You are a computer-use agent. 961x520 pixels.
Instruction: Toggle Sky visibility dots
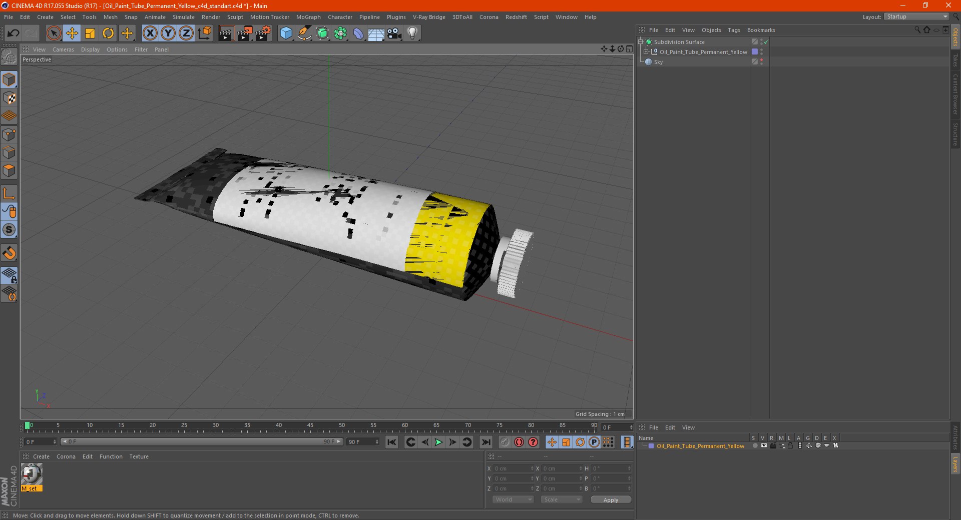point(761,62)
